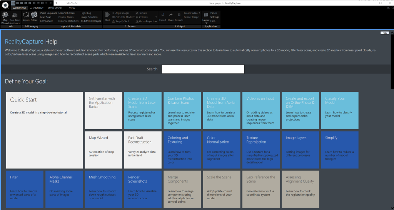The width and height of the screenshot is (394, 210).
Task: Focus the help Search field
Action: pyautogui.click(x=203, y=69)
